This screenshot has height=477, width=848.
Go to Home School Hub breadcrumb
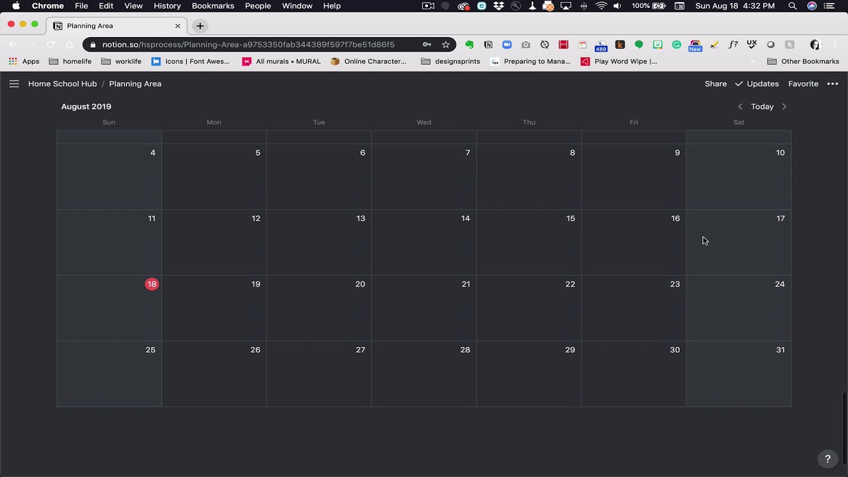[x=62, y=84]
